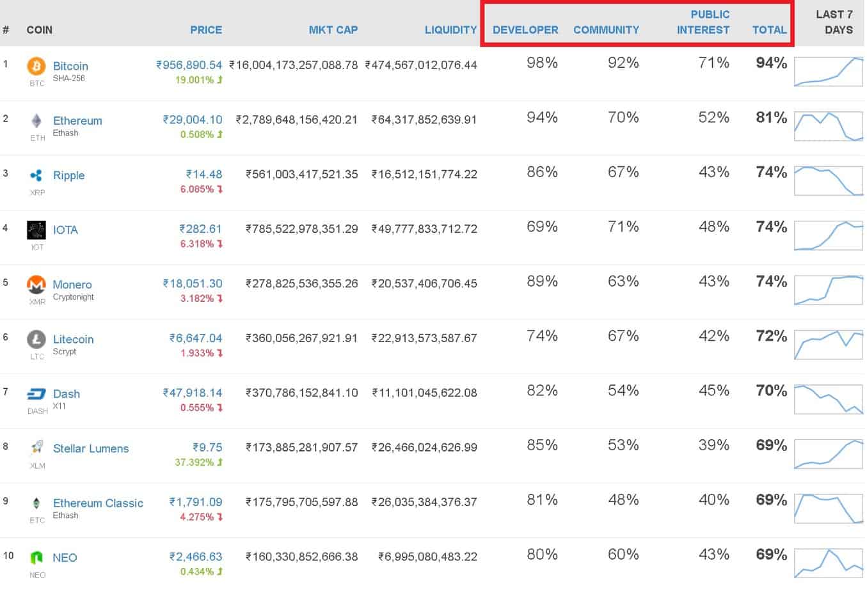Click the Bitcoin coin logo icon
867x591 pixels.
(36, 66)
